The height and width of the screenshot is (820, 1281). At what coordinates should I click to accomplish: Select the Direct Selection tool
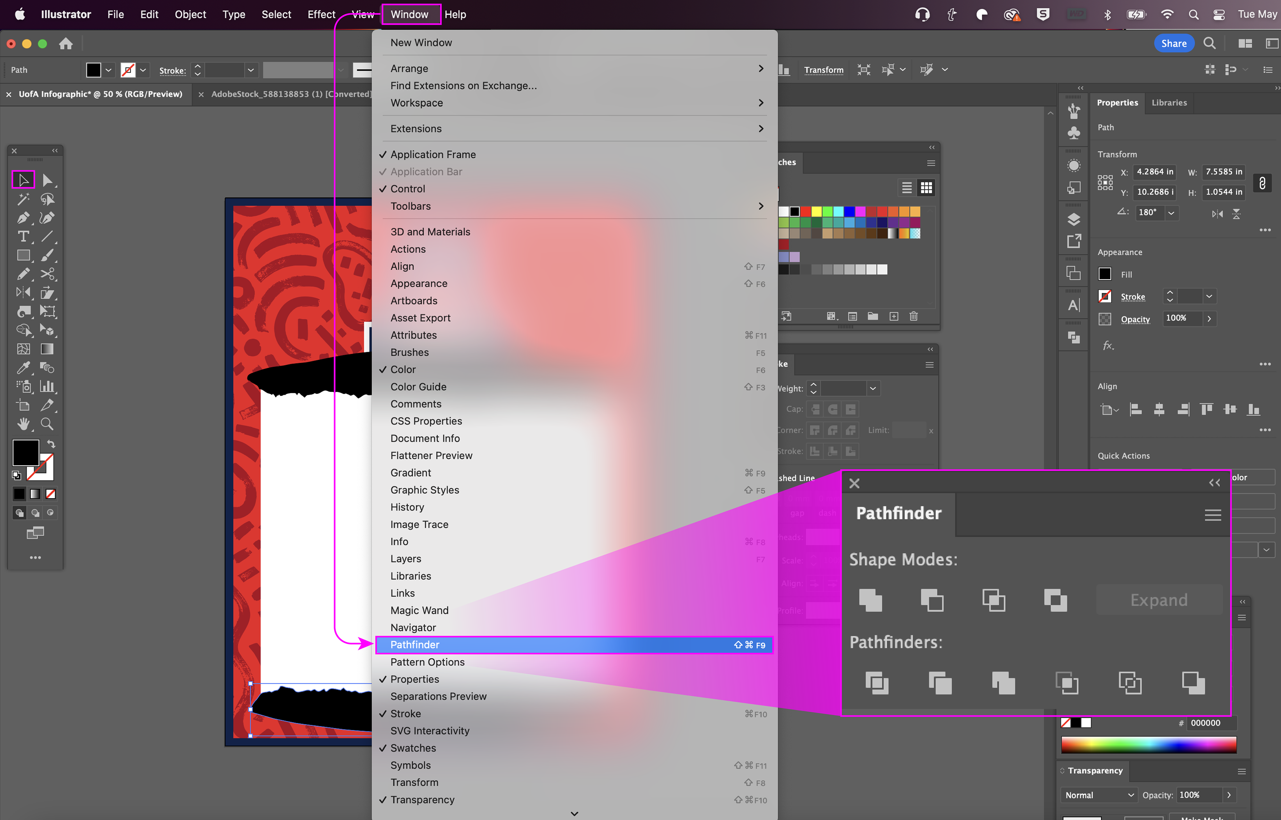(x=47, y=180)
